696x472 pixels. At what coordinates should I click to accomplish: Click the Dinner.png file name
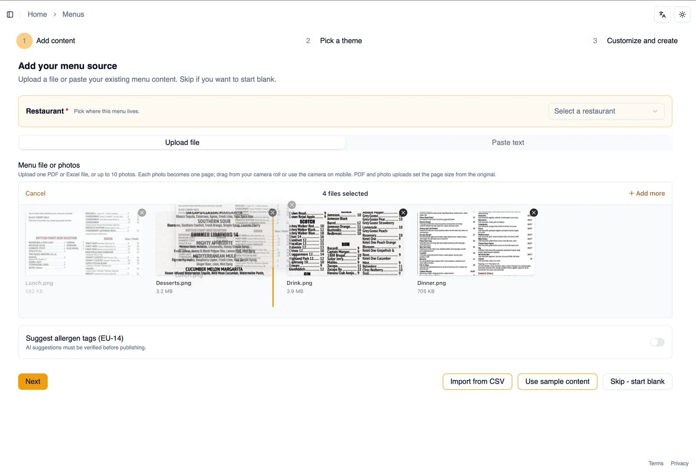[x=432, y=283]
